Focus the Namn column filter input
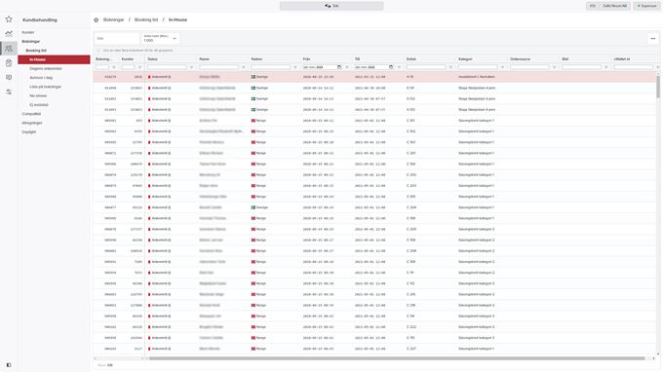 pyautogui.click(x=218, y=67)
